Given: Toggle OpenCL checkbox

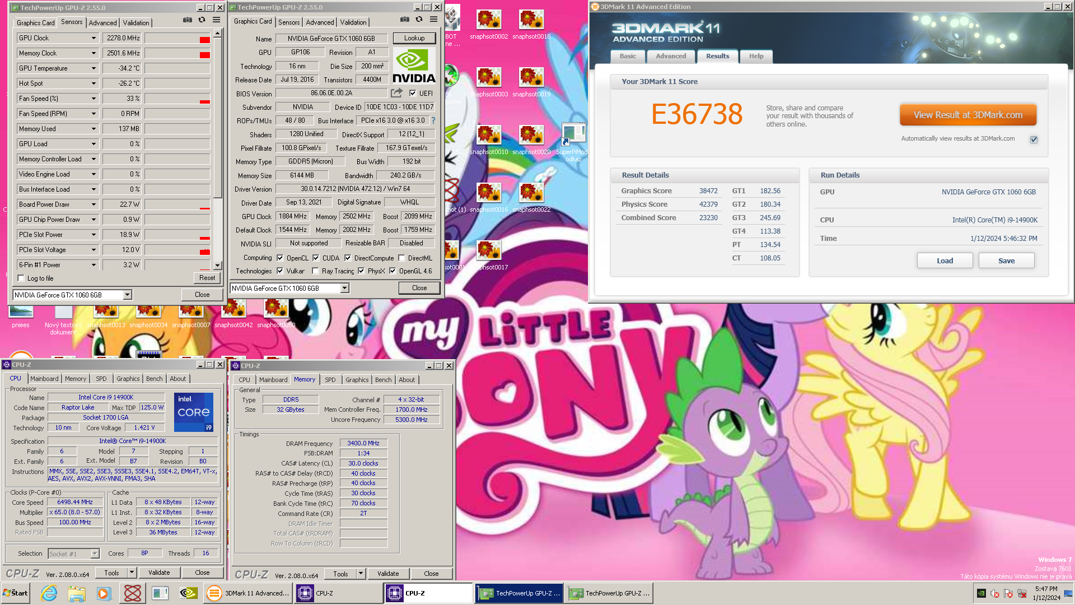Looking at the screenshot, I should 280,258.
